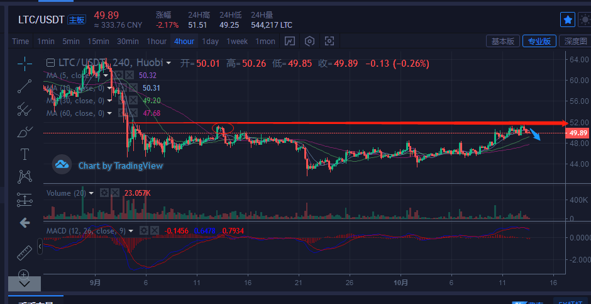Viewport: 591px width, 304px height.
Task: Open settings for MA 30 indicator
Action: click(x=123, y=100)
